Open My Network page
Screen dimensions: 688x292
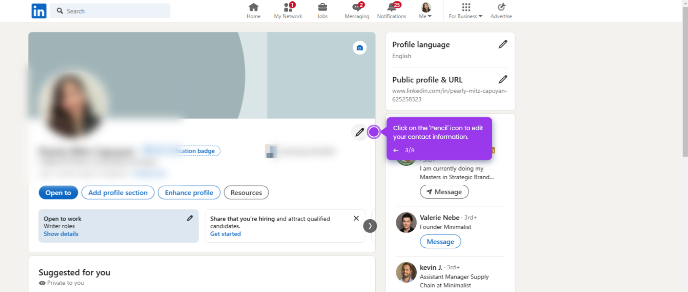(x=288, y=11)
